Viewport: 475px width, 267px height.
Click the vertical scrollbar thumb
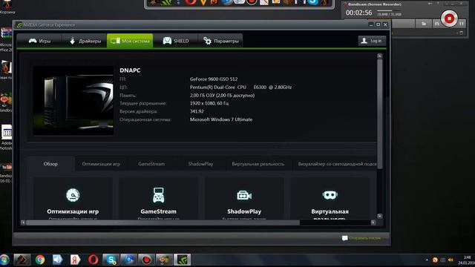(x=379, y=113)
